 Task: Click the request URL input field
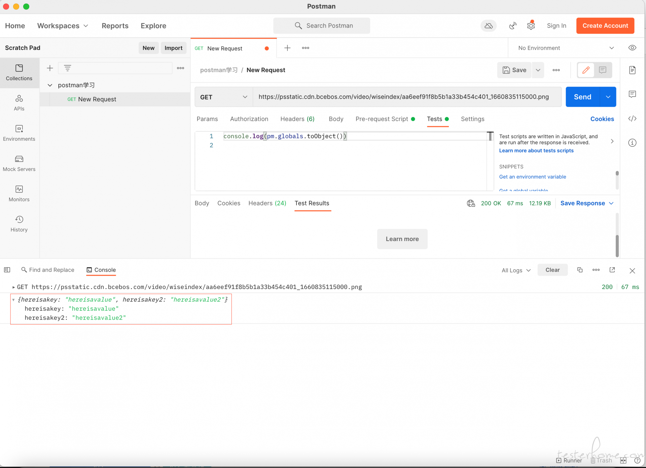click(x=407, y=97)
